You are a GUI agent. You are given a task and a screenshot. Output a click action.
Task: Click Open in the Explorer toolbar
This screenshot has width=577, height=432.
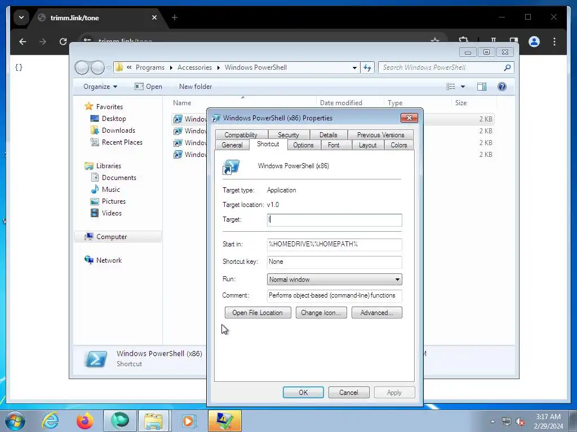click(x=148, y=87)
